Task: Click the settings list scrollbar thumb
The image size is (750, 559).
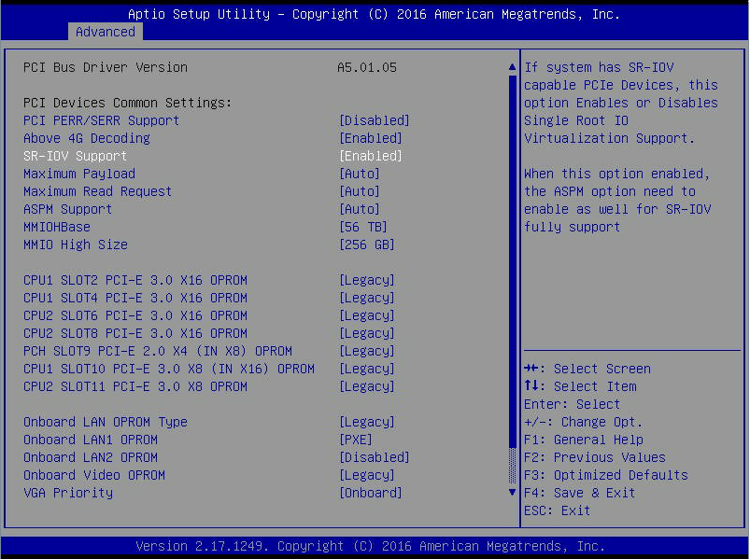Action: (512, 262)
